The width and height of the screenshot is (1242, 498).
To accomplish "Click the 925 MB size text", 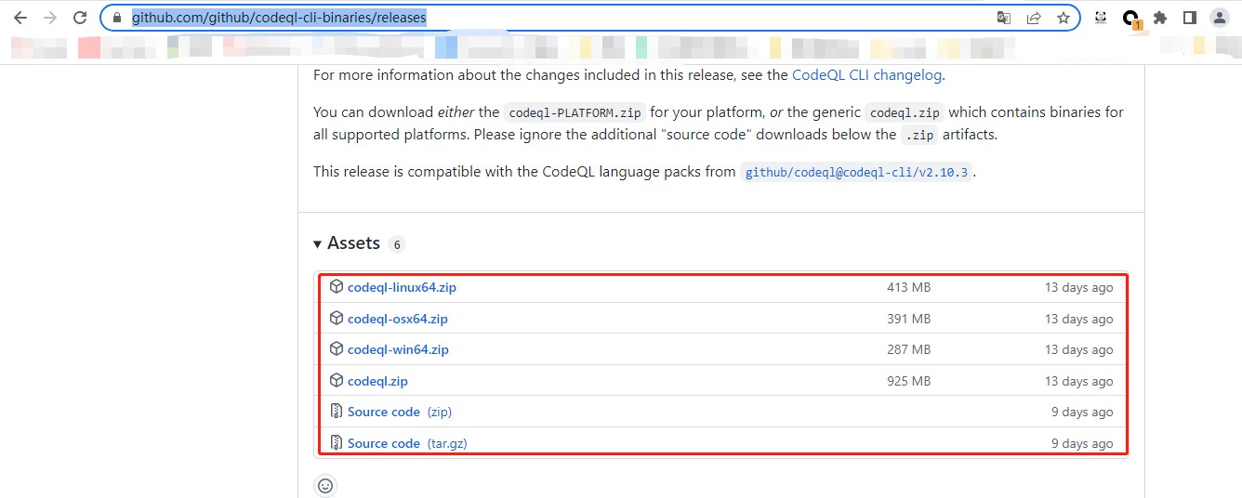I will click(908, 381).
